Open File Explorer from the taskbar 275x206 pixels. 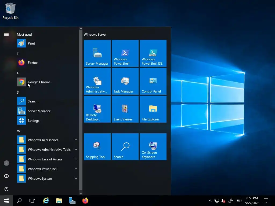click(59, 201)
